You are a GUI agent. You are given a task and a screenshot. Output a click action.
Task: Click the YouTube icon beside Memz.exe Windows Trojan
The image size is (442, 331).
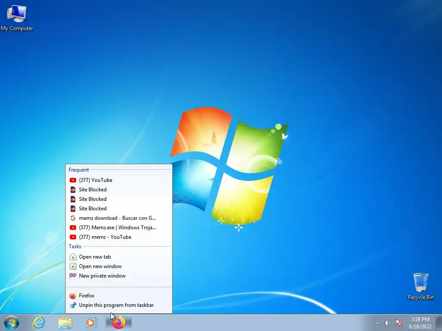pos(73,228)
